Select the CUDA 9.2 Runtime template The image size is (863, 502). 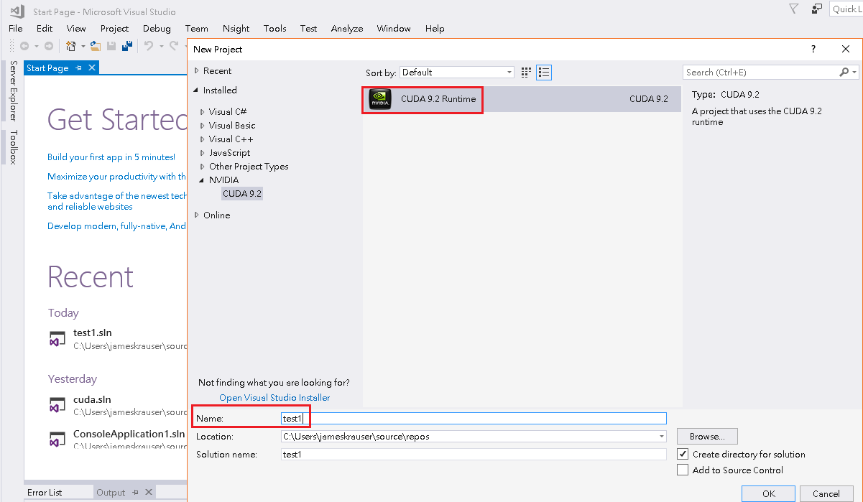coord(521,99)
